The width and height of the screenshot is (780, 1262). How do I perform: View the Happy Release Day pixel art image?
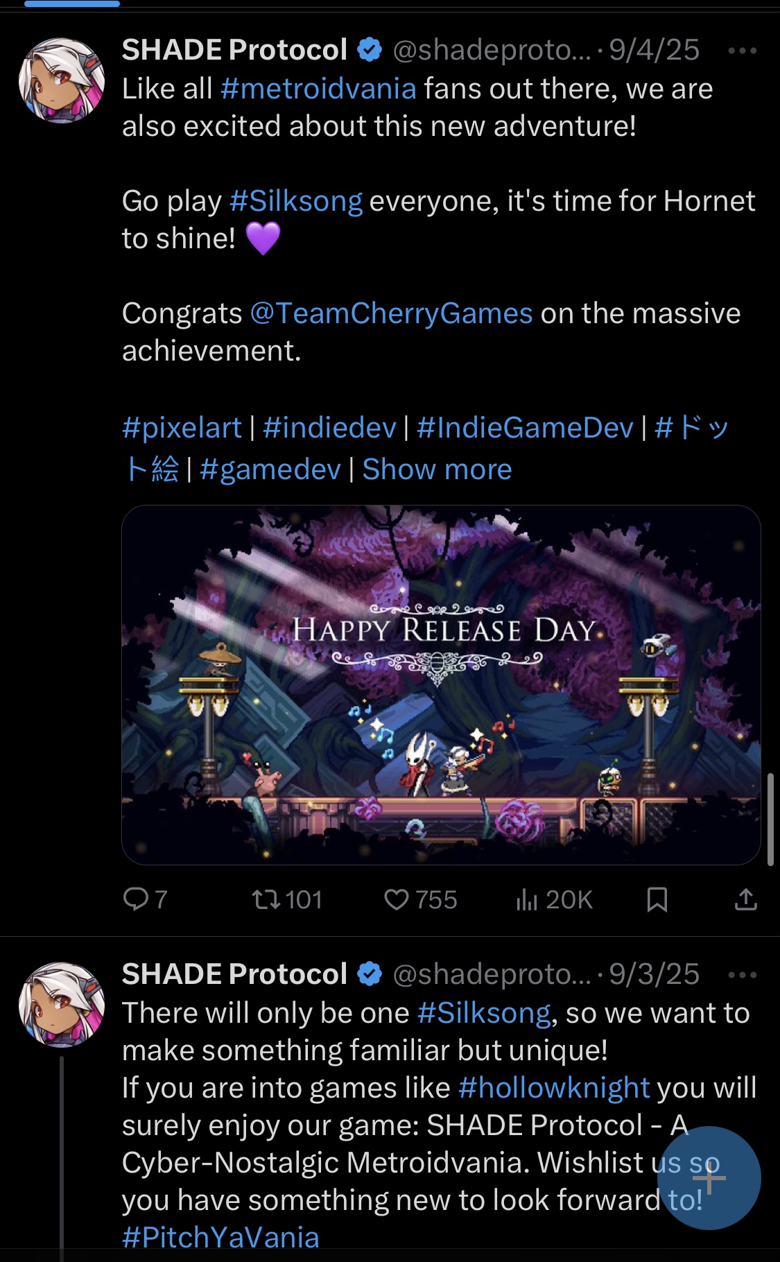(x=441, y=685)
